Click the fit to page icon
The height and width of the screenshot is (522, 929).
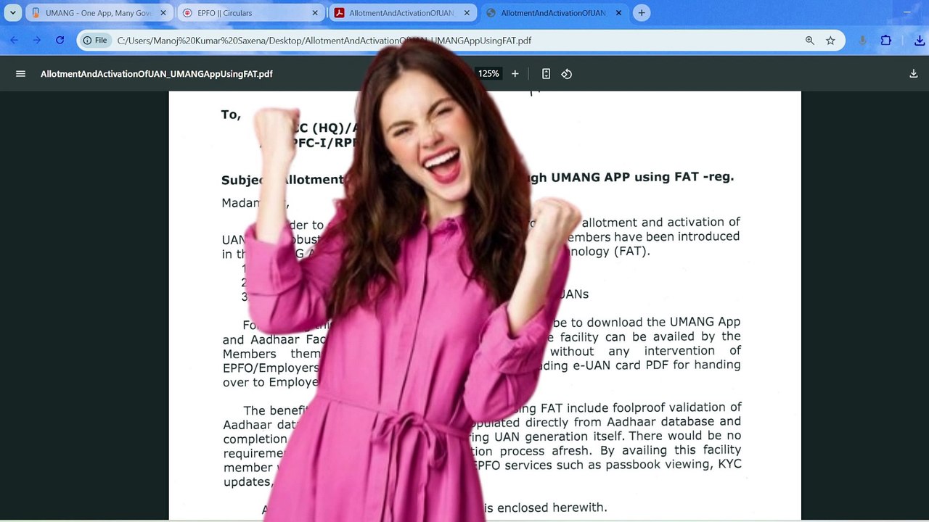546,74
